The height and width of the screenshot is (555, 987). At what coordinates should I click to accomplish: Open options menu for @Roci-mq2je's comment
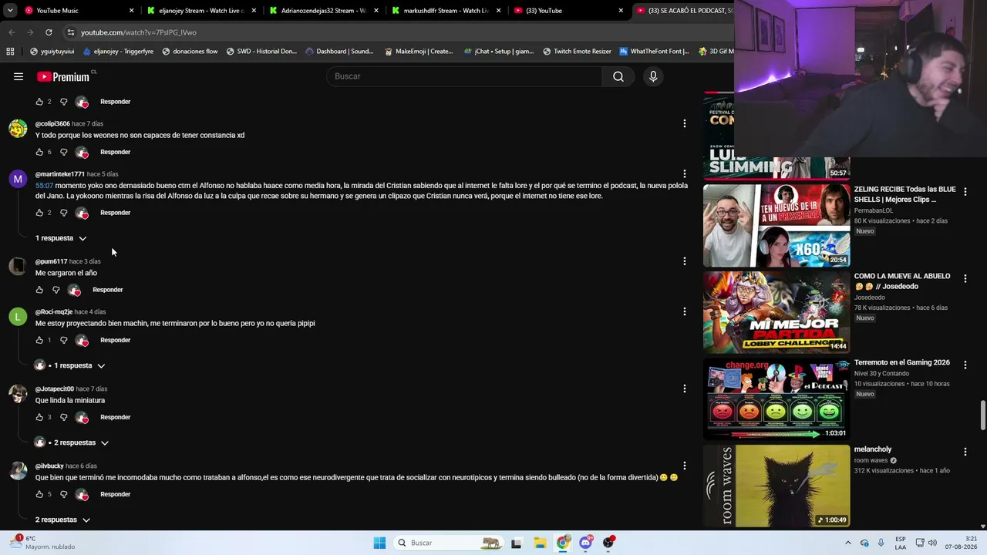(x=684, y=311)
